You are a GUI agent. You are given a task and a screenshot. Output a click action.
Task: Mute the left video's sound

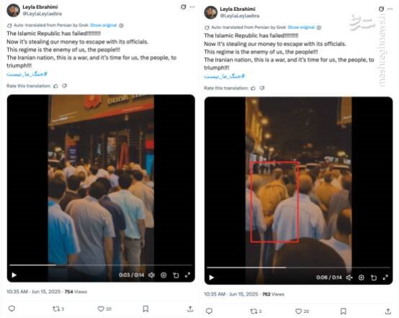click(151, 275)
